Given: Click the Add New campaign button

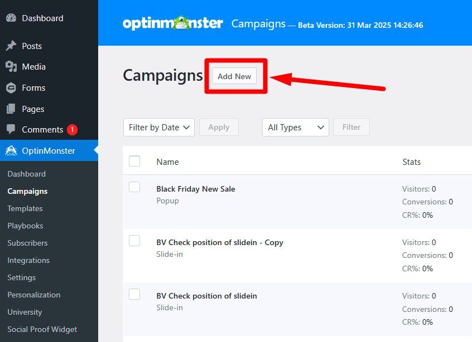Looking at the screenshot, I should pyautogui.click(x=234, y=76).
